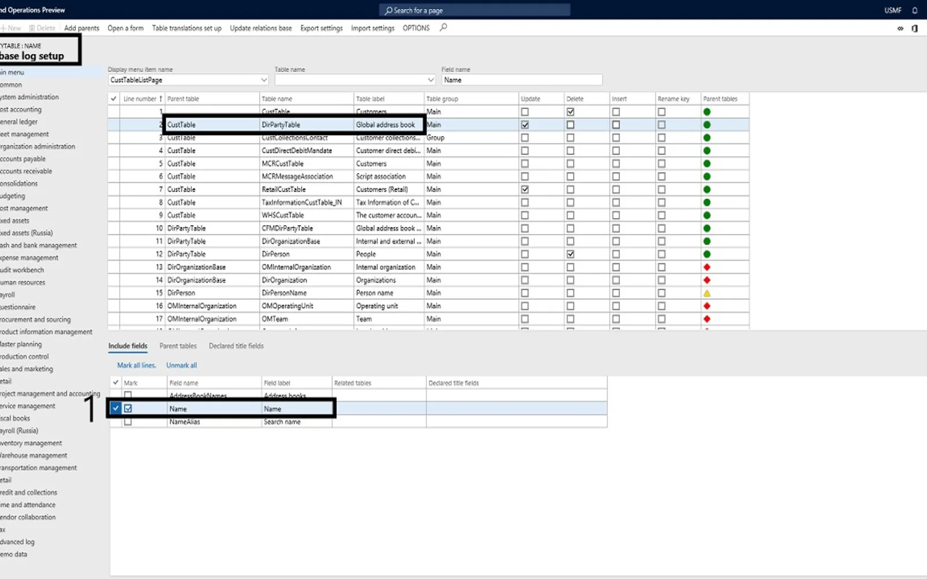
Task: Click the Import settings button
Action: point(373,28)
